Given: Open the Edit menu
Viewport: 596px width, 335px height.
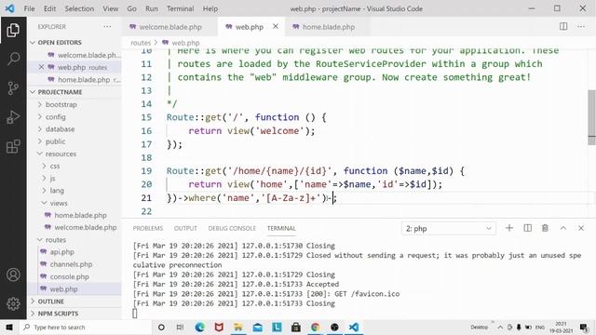Looking at the screenshot, I should 49,8.
